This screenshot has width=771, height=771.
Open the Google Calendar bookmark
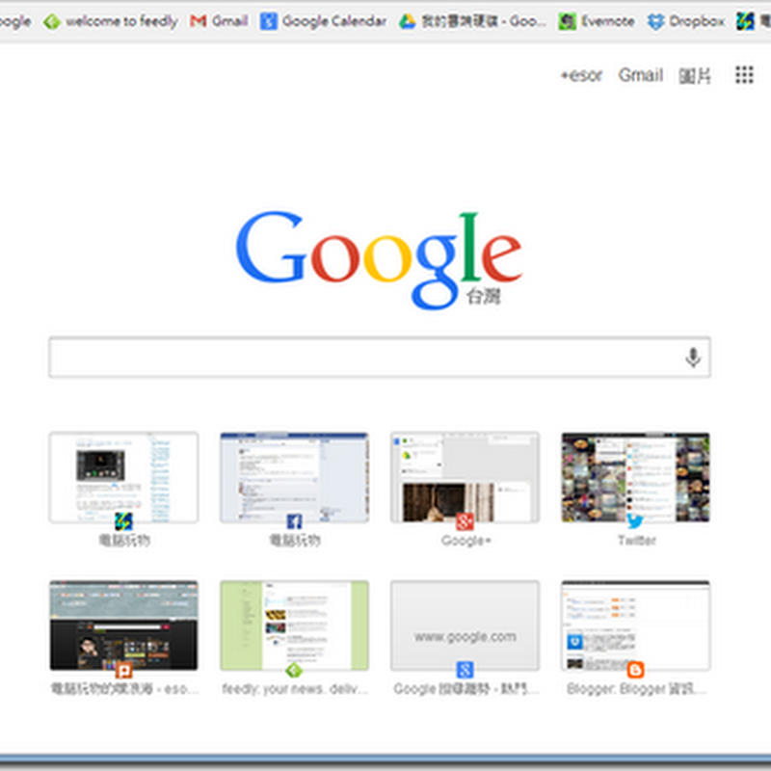pyautogui.click(x=323, y=21)
